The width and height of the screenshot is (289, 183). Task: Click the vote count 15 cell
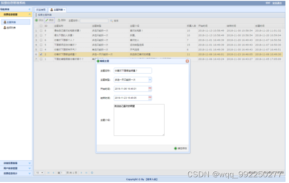click(191, 45)
